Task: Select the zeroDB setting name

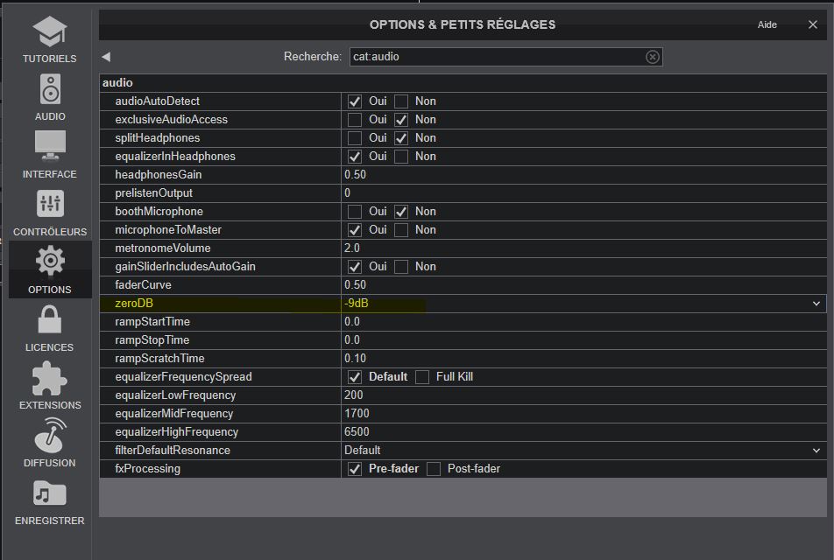Action: click(134, 304)
